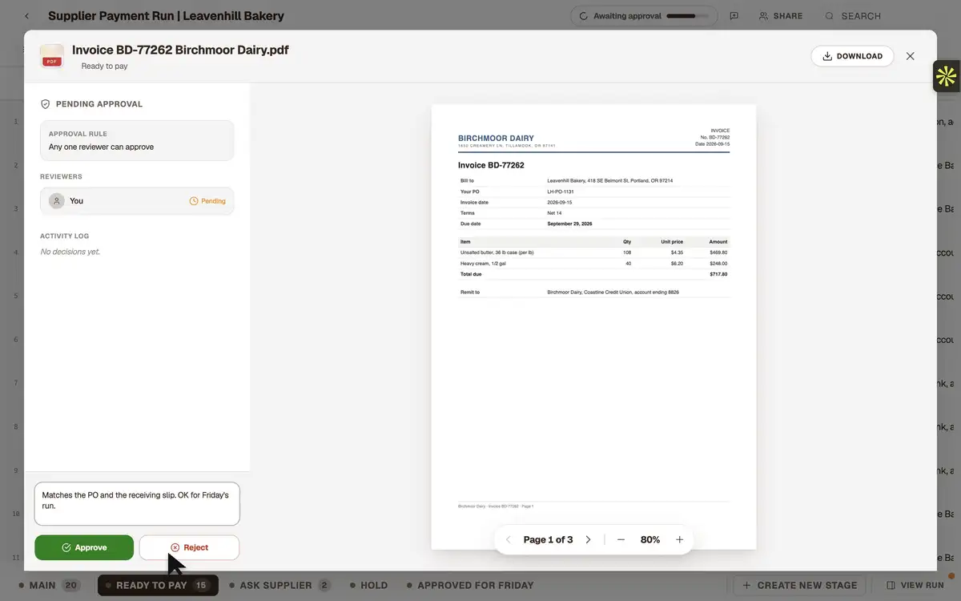Close the invoice preview dialog
961x601 pixels.
tap(910, 56)
